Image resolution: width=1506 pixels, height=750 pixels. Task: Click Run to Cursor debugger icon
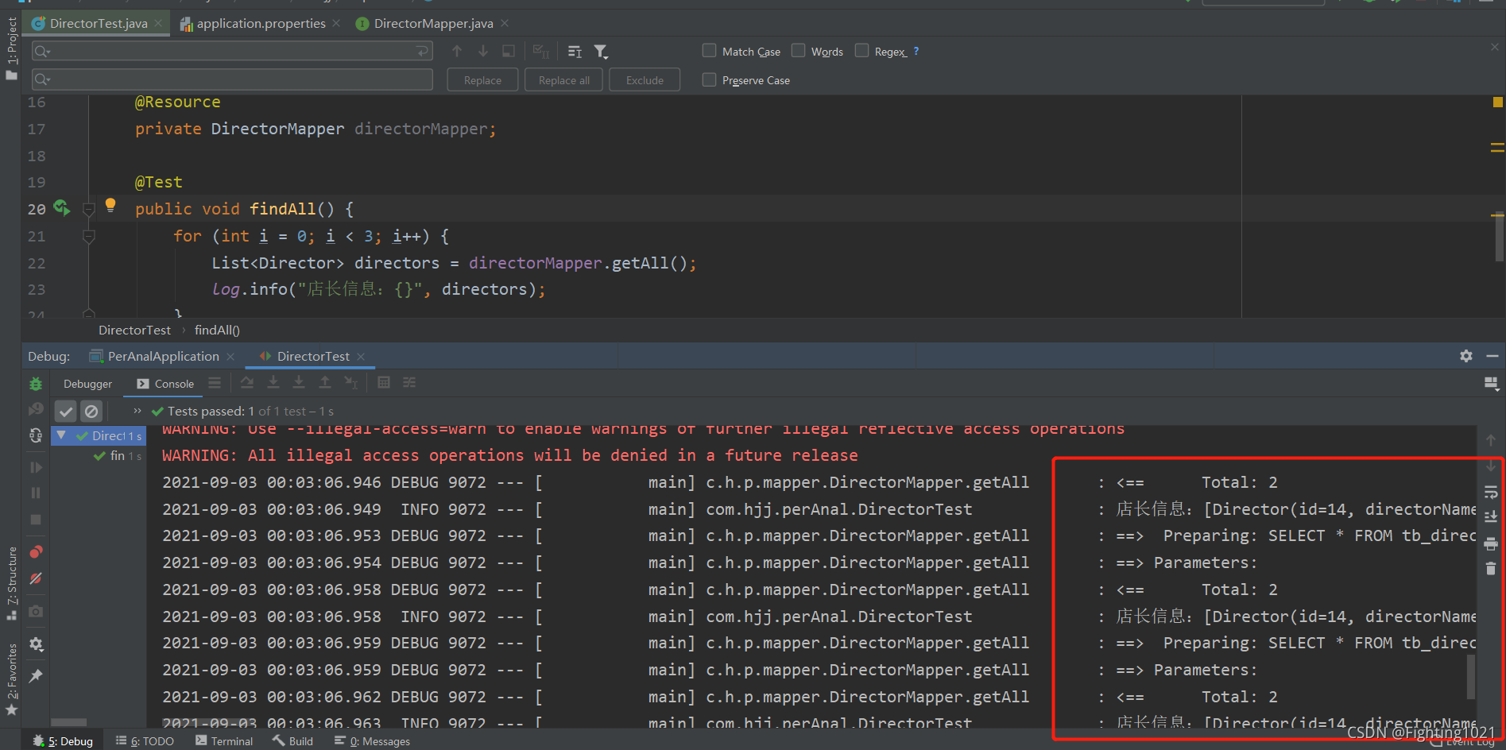click(351, 383)
